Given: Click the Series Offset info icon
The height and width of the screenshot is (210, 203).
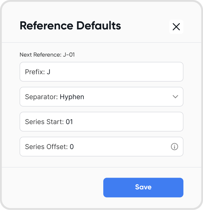Looking at the screenshot, I should (175, 146).
